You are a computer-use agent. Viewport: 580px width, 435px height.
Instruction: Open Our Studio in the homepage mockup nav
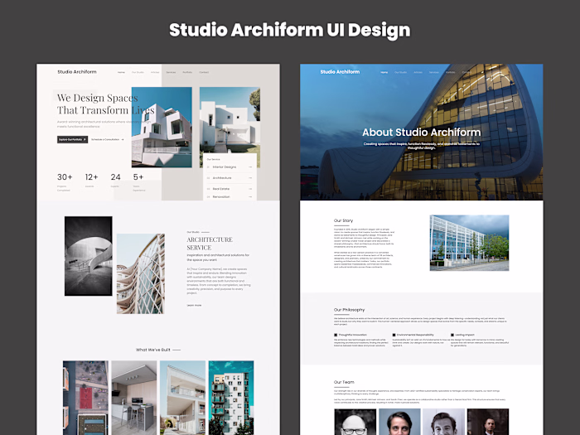(x=138, y=73)
